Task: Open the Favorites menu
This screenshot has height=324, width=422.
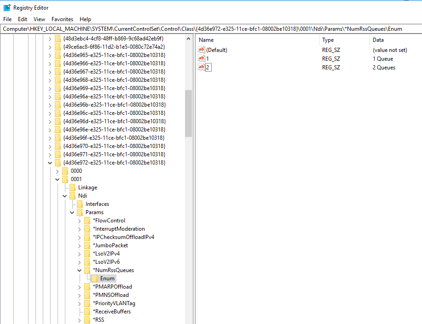Action: (x=62, y=19)
